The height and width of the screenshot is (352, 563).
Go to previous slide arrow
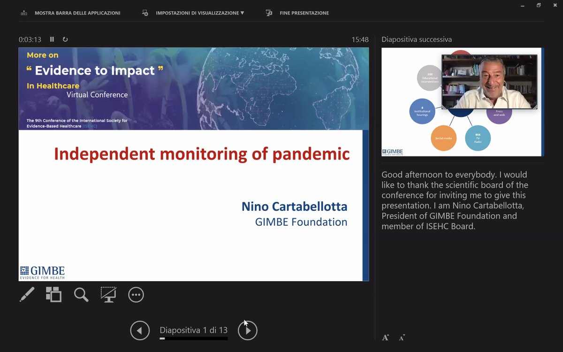tap(140, 330)
